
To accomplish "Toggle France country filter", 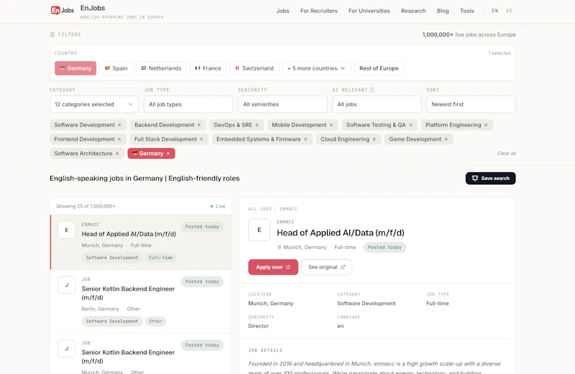I will tap(208, 68).
